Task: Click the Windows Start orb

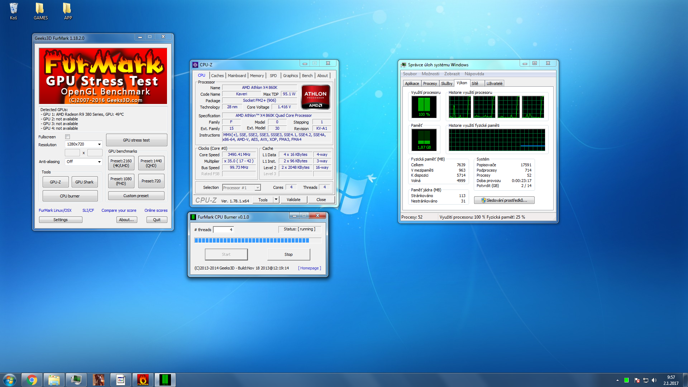Action: tap(10, 380)
